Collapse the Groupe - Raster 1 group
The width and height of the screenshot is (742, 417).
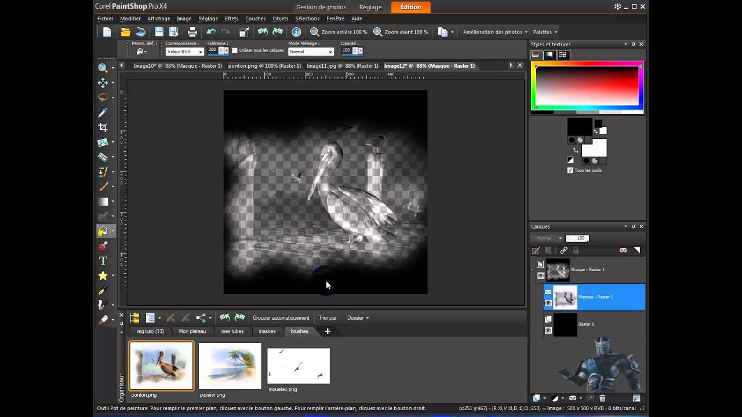(x=532, y=269)
